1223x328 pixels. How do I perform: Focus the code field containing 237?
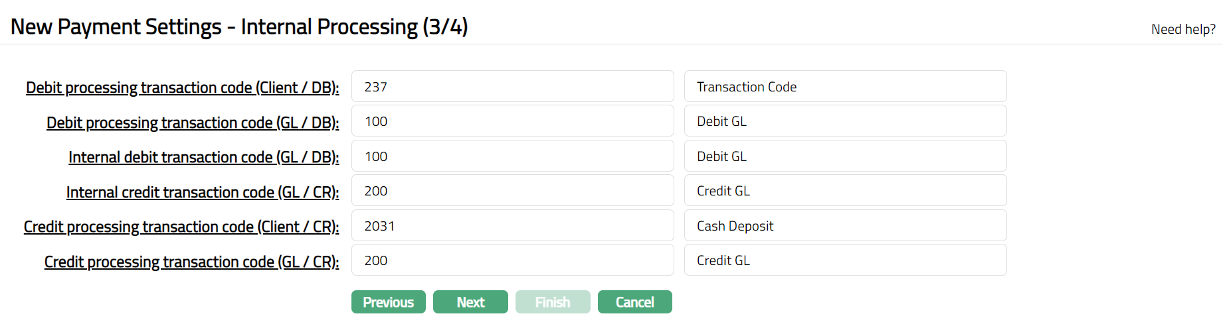point(512,87)
